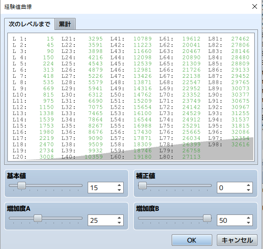263x249 pixels.
Task: Decrease 基本値 with the down arrow
Action: [119, 190]
